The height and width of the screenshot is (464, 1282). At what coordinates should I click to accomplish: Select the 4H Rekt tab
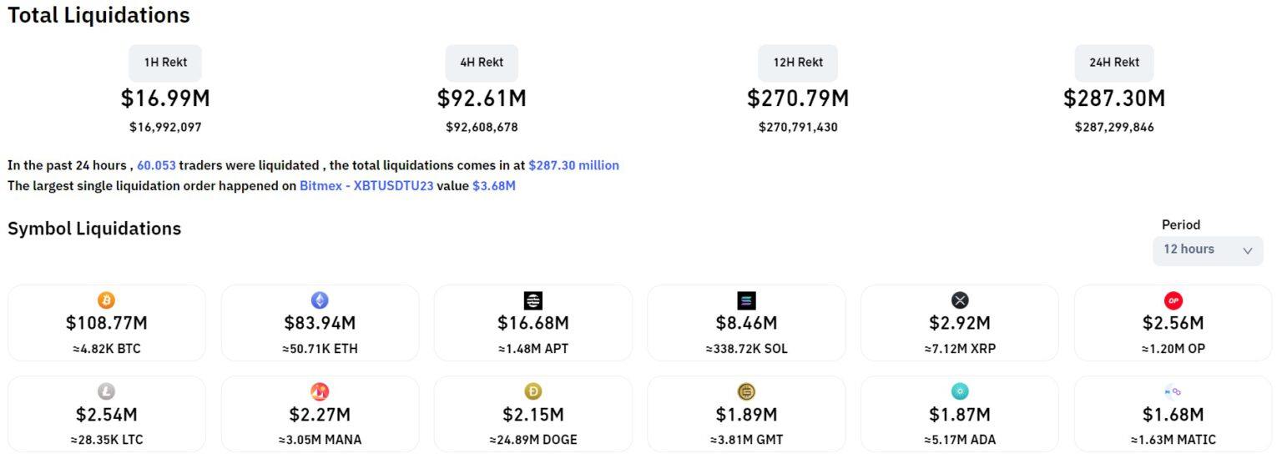[482, 63]
